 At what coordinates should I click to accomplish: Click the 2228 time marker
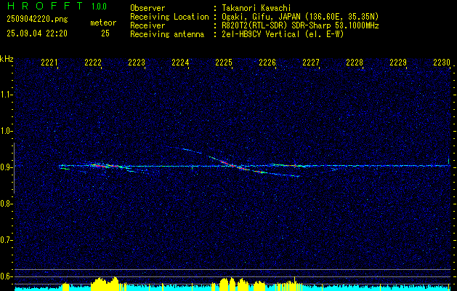point(355,63)
